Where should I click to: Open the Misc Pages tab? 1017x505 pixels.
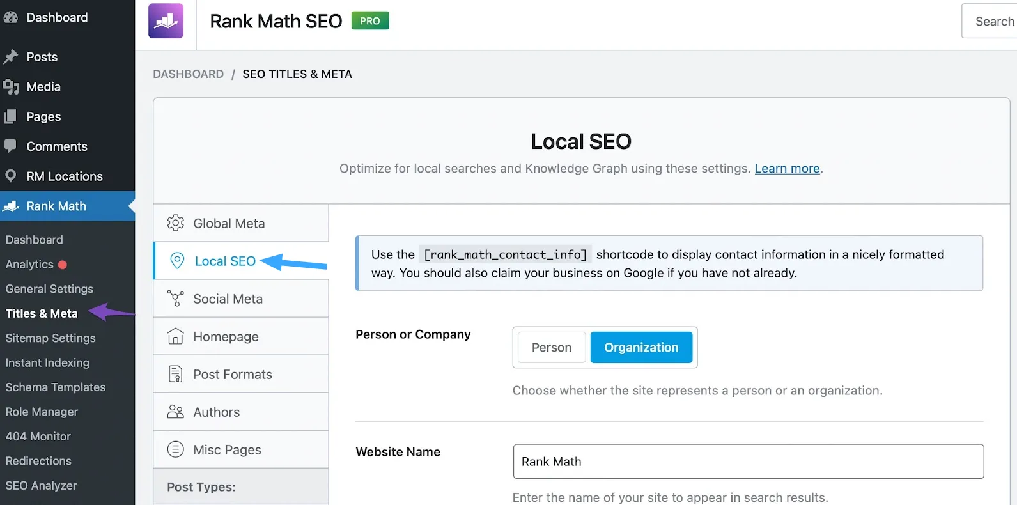[x=241, y=449]
